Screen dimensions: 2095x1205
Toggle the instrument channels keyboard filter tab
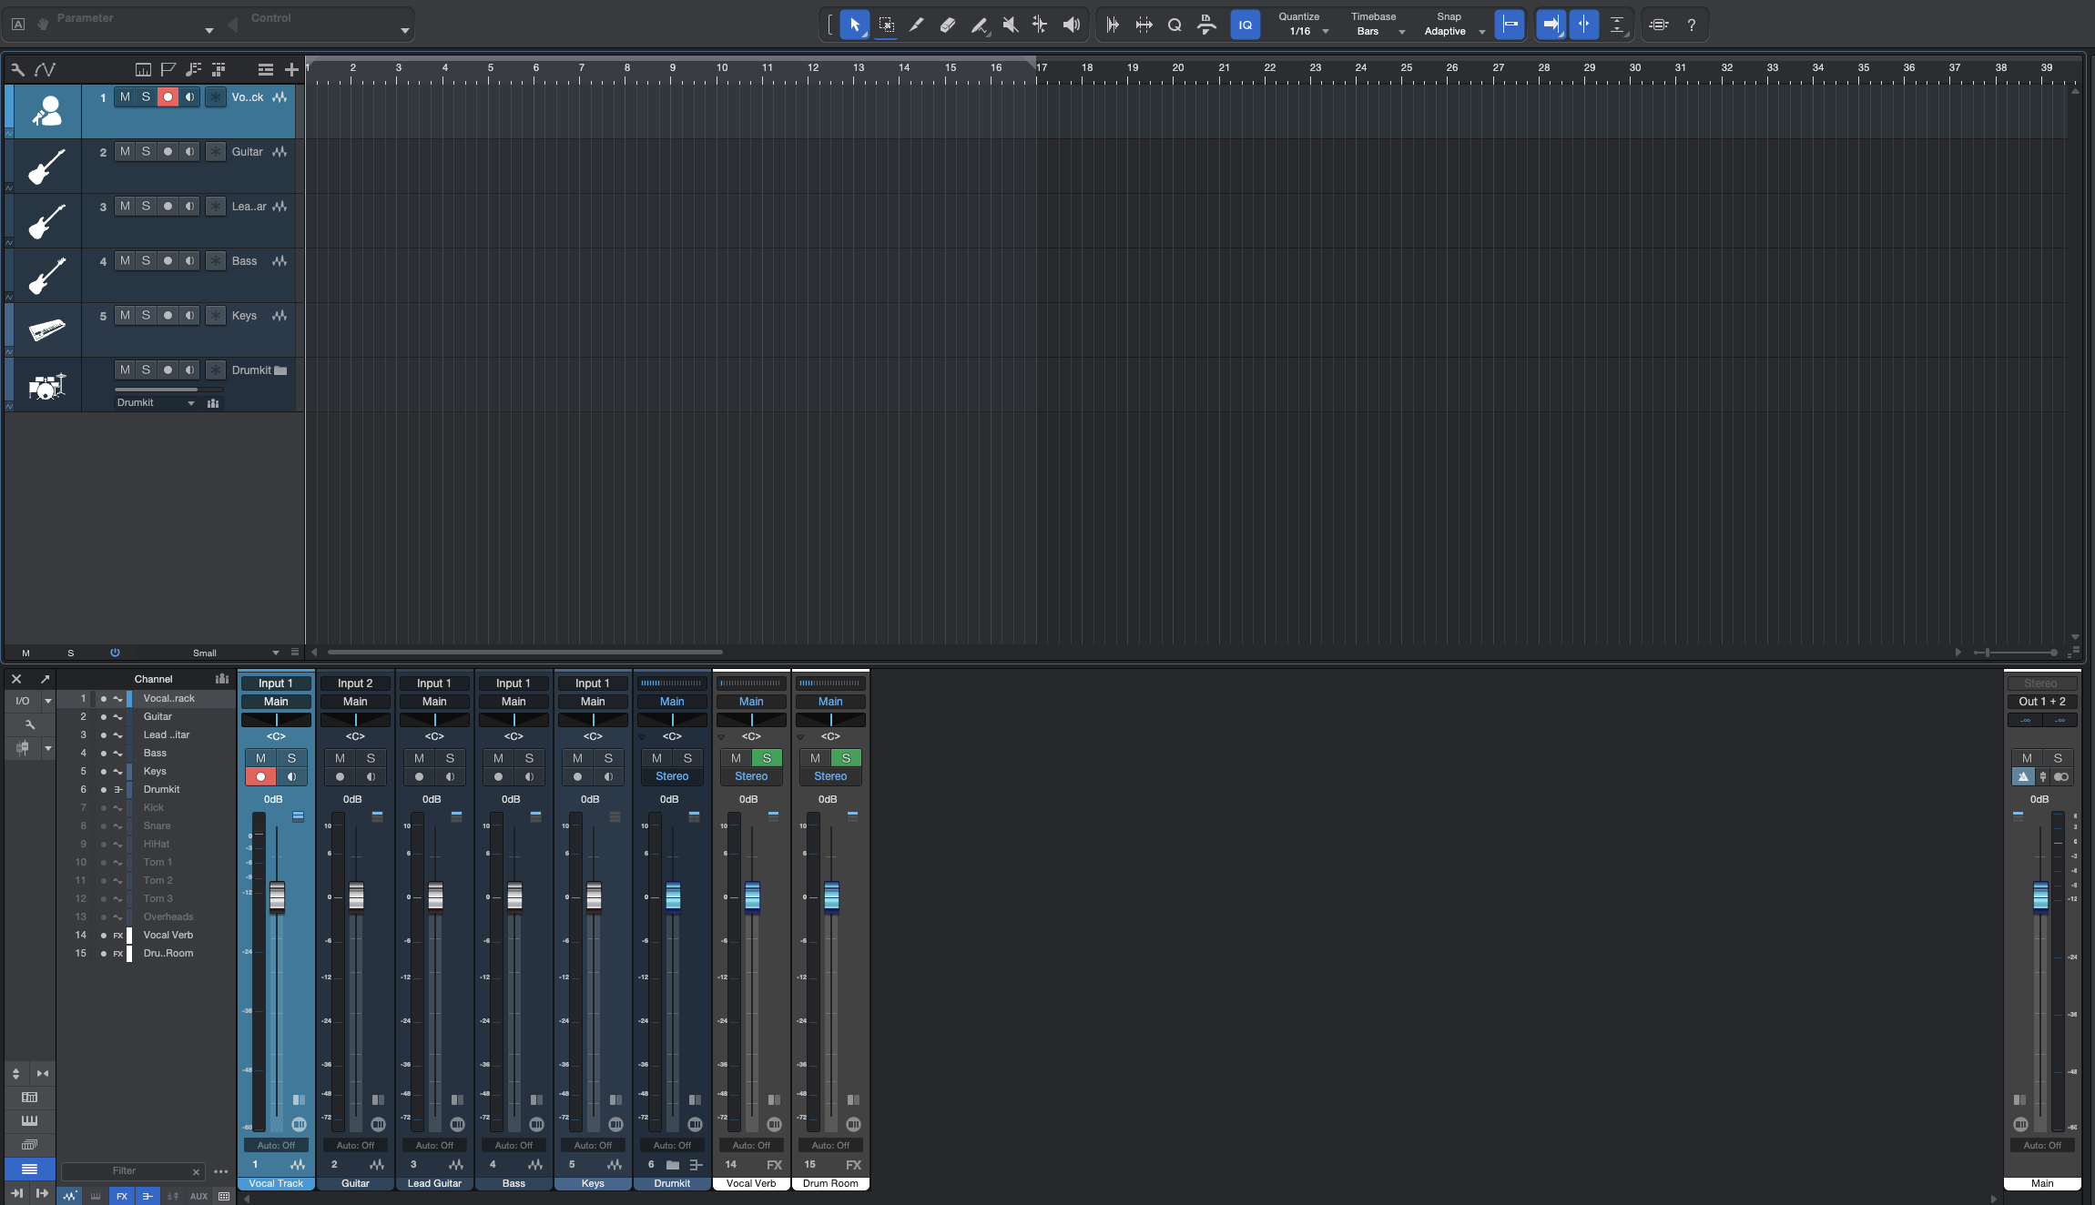click(x=96, y=1196)
